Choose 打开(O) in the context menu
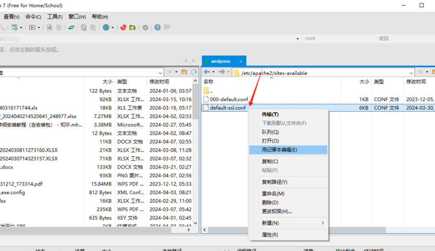Viewport: 435px width, 251px height. pyautogui.click(x=288, y=141)
